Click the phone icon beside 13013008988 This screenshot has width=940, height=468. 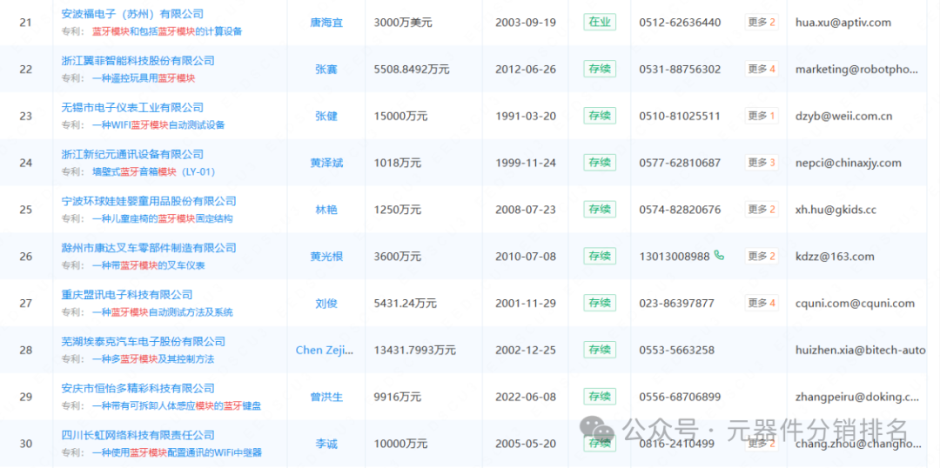pyautogui.click(x=720, y=256)
